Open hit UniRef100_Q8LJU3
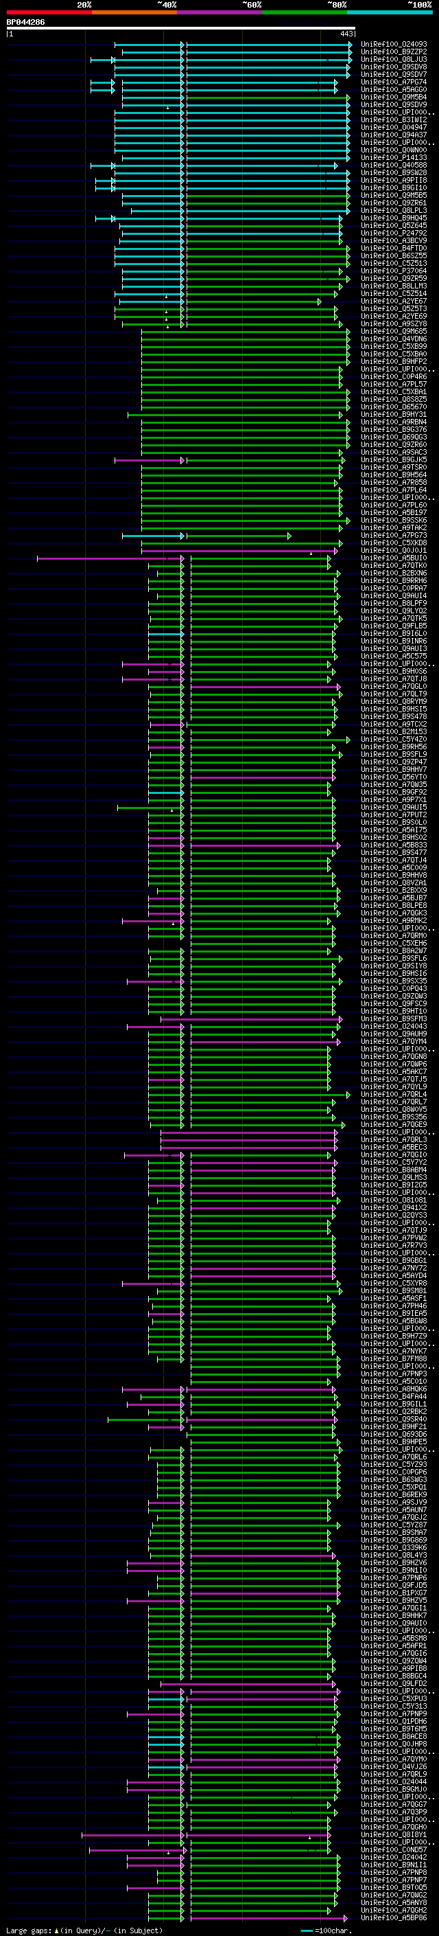 tap(393, 59)
